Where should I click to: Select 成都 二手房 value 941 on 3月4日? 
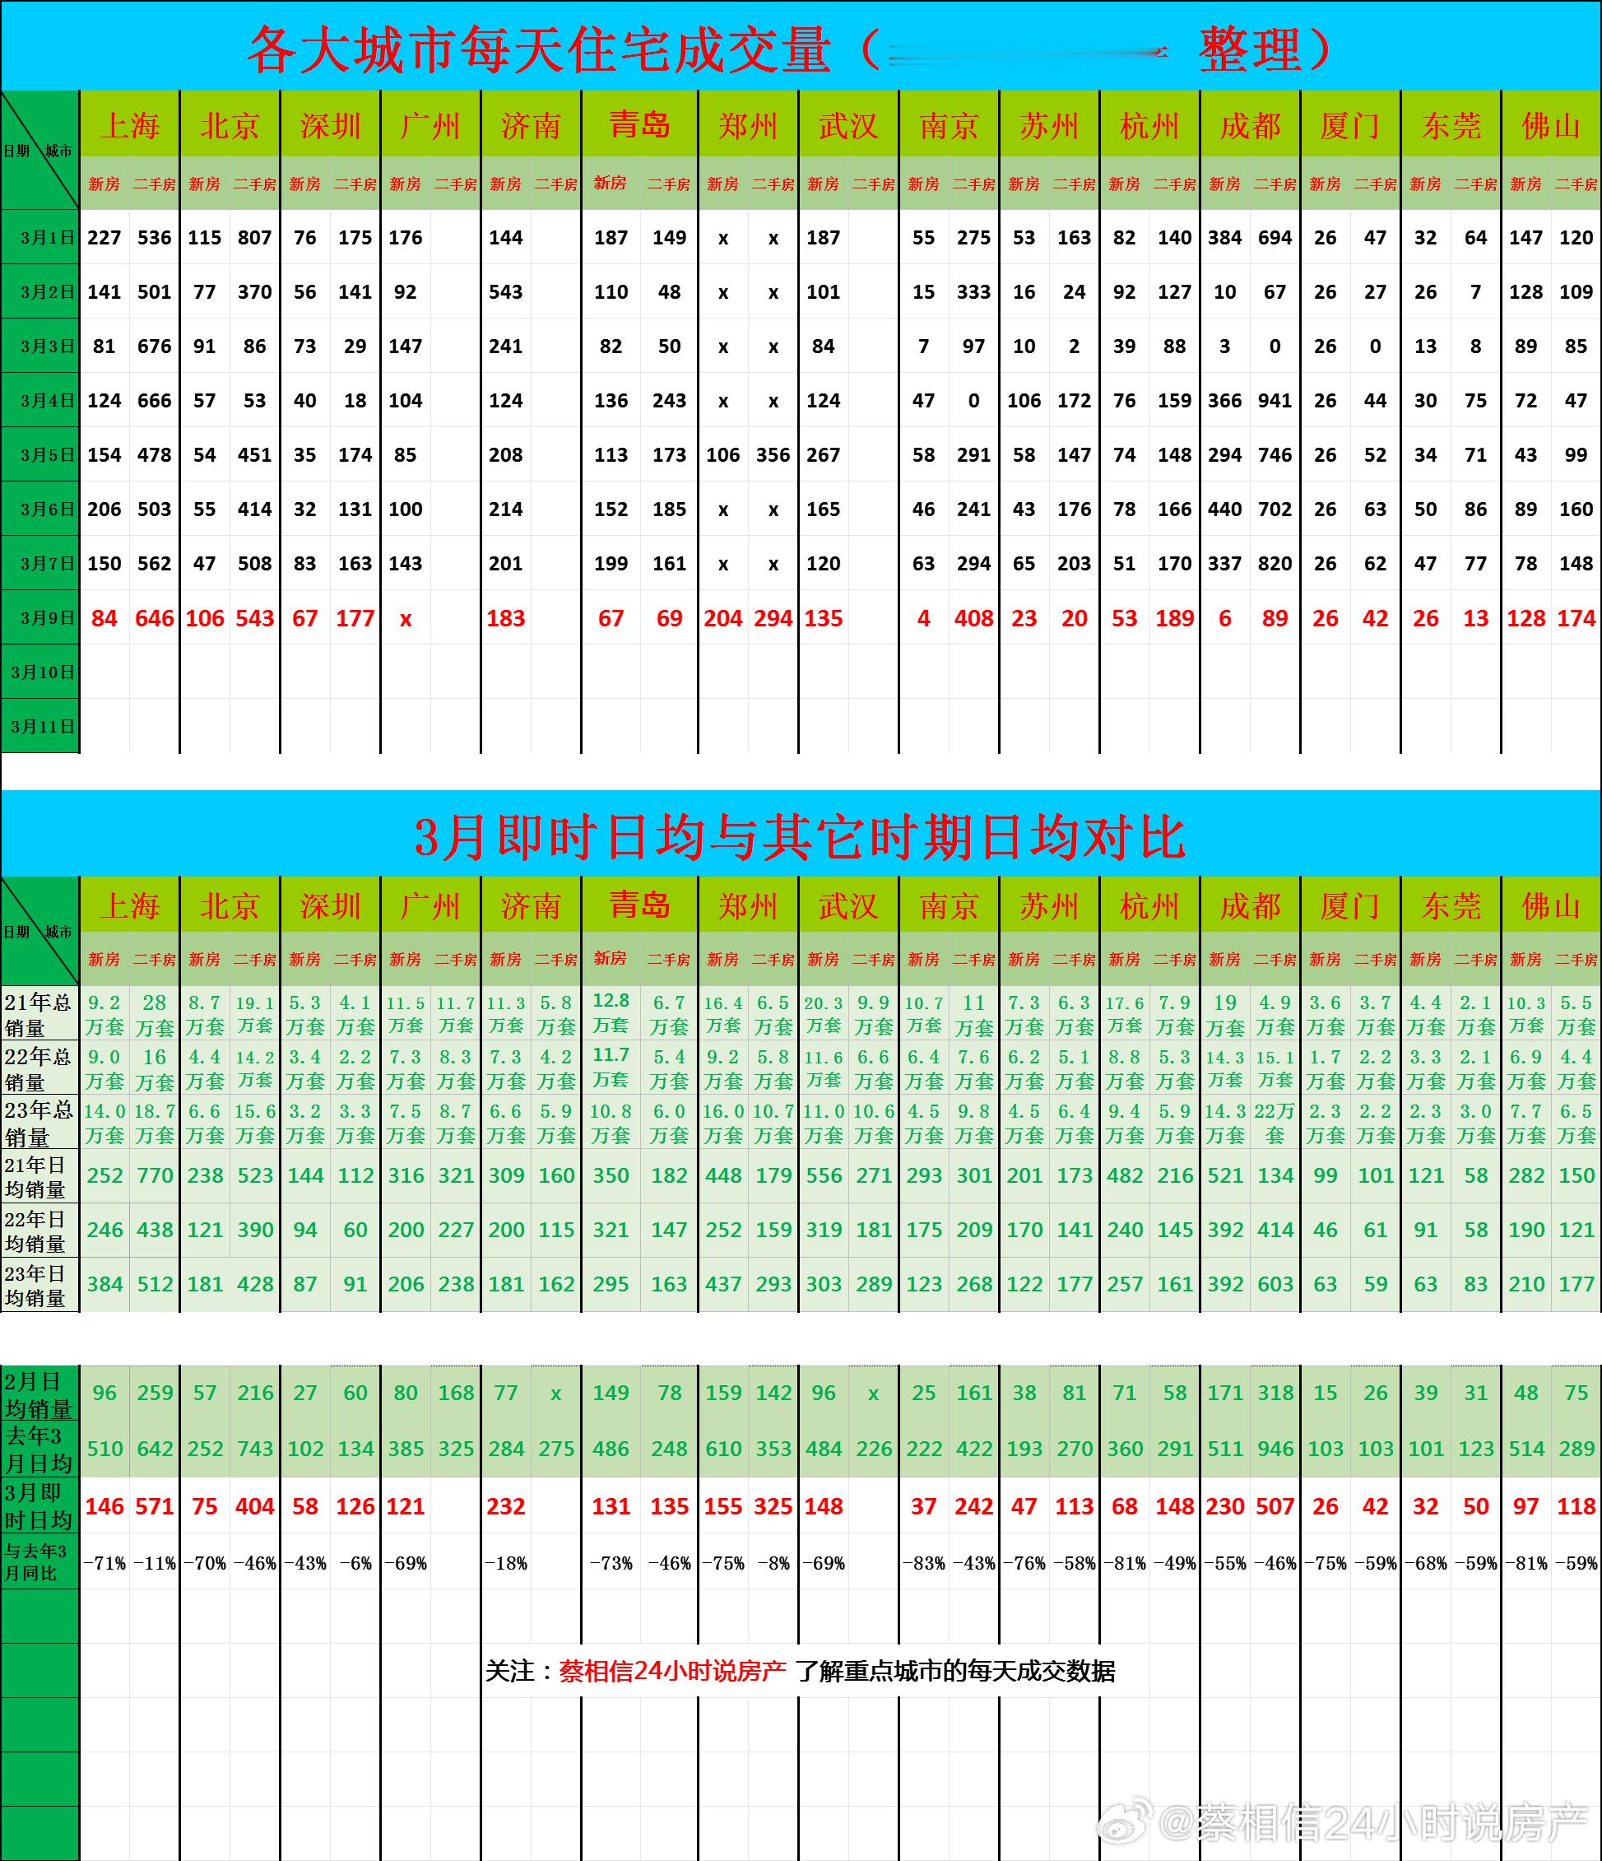[x=1275, y=401]
